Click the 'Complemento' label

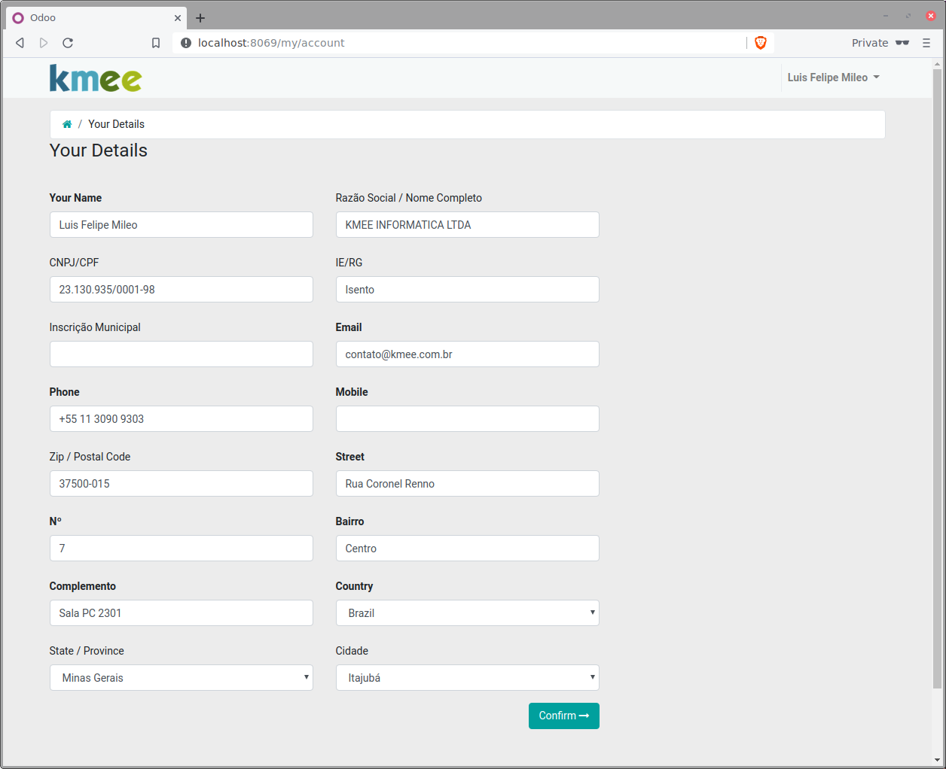[x=83, y=586]
